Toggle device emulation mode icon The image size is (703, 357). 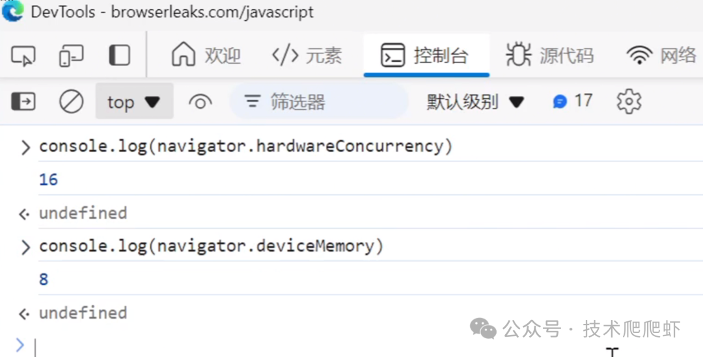[x=70, y=56]
